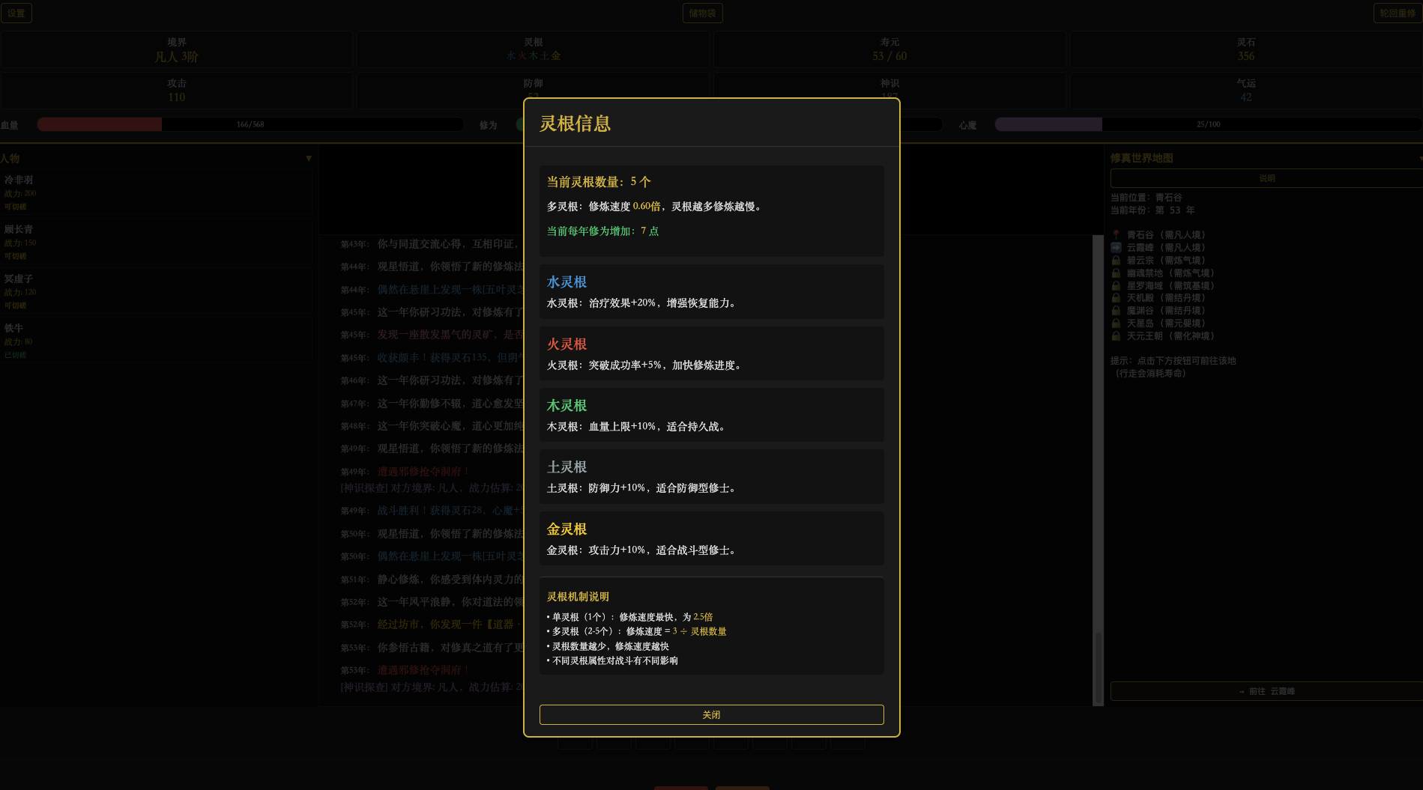Select the 冷非羽 character card

click(x=159, y=192)
